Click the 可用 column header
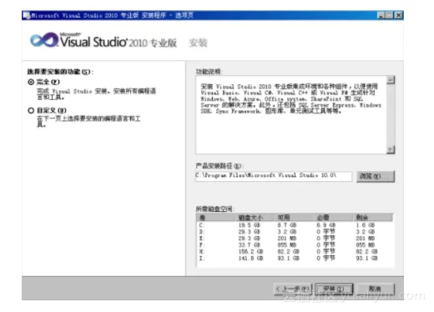This screenshot has width=434, height=312. [295, 218]
